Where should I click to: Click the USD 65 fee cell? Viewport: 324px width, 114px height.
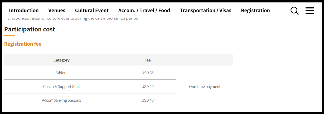(x=147, y=73)
